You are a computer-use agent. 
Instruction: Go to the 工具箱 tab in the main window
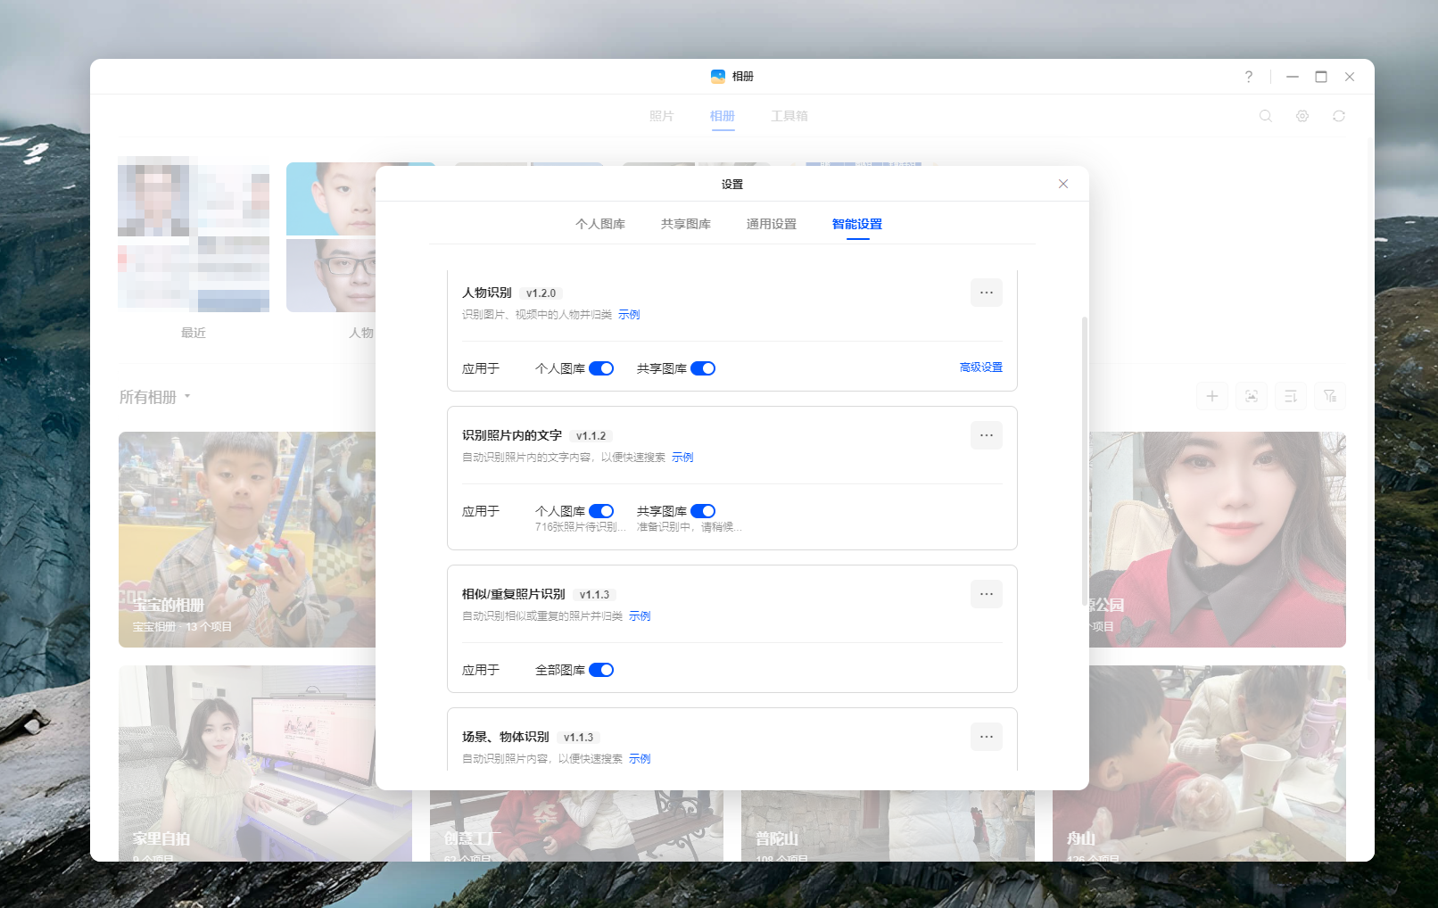(789, 116)
